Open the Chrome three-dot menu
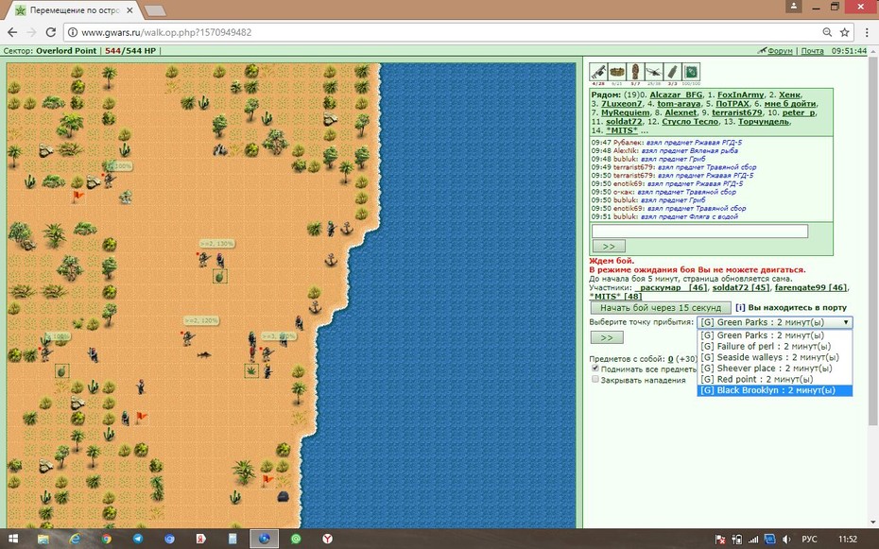Viewport: 879px width, 549px height. click(866, 32)
